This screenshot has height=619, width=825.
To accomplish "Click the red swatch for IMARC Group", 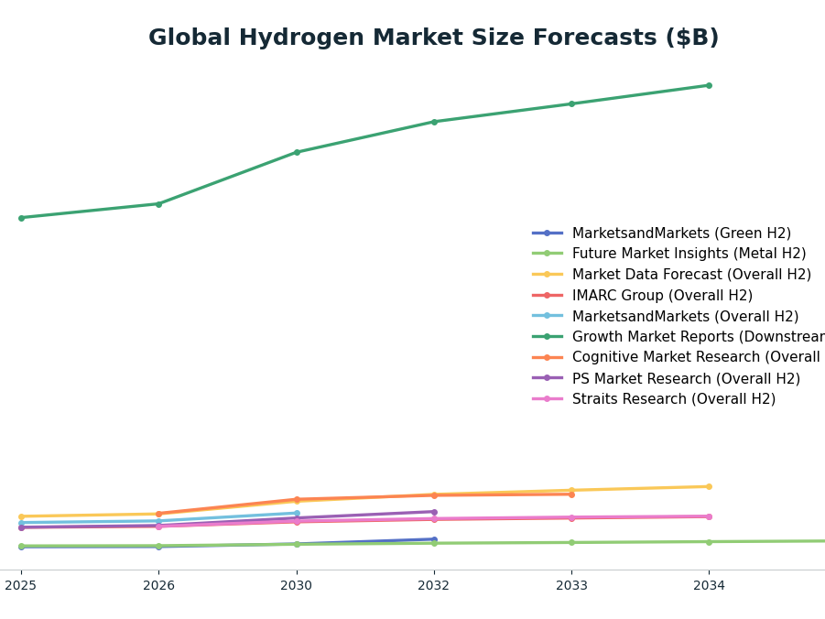I will [548, 296].
